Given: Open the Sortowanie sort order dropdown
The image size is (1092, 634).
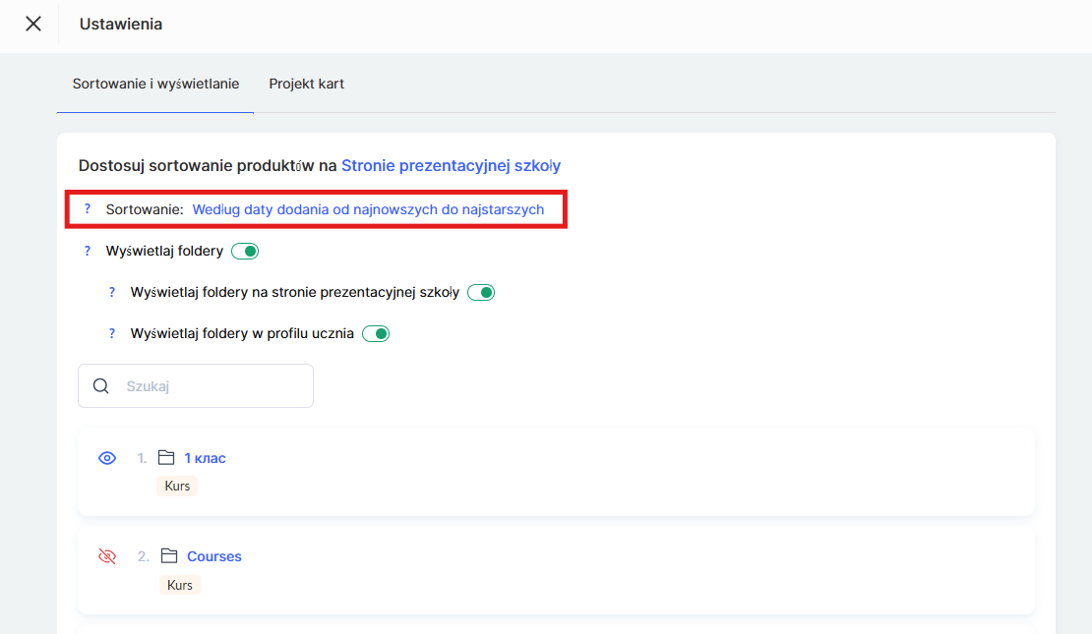Looking at the screenshot, I should click(x=368, y=209).
